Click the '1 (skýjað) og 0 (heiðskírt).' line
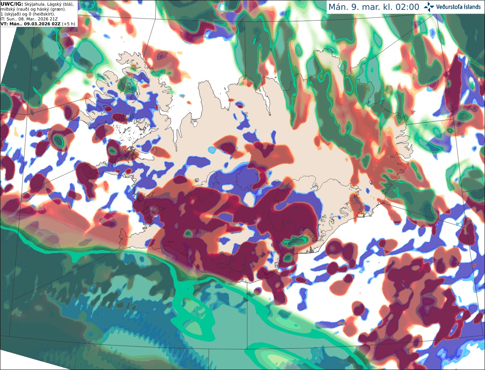 coord(28,14)
